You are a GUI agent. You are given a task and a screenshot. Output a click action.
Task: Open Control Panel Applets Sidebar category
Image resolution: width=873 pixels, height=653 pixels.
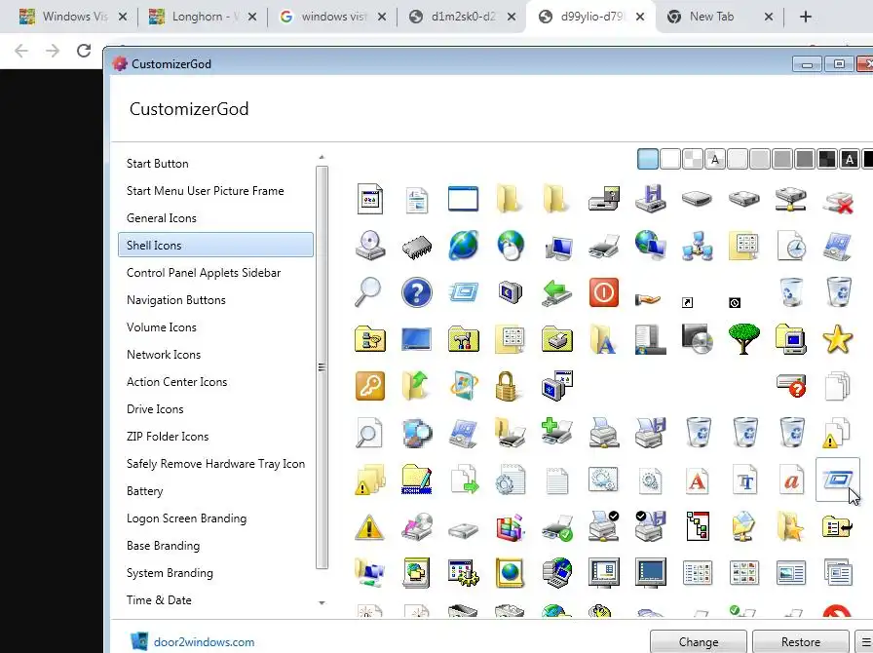pos(204,273)
